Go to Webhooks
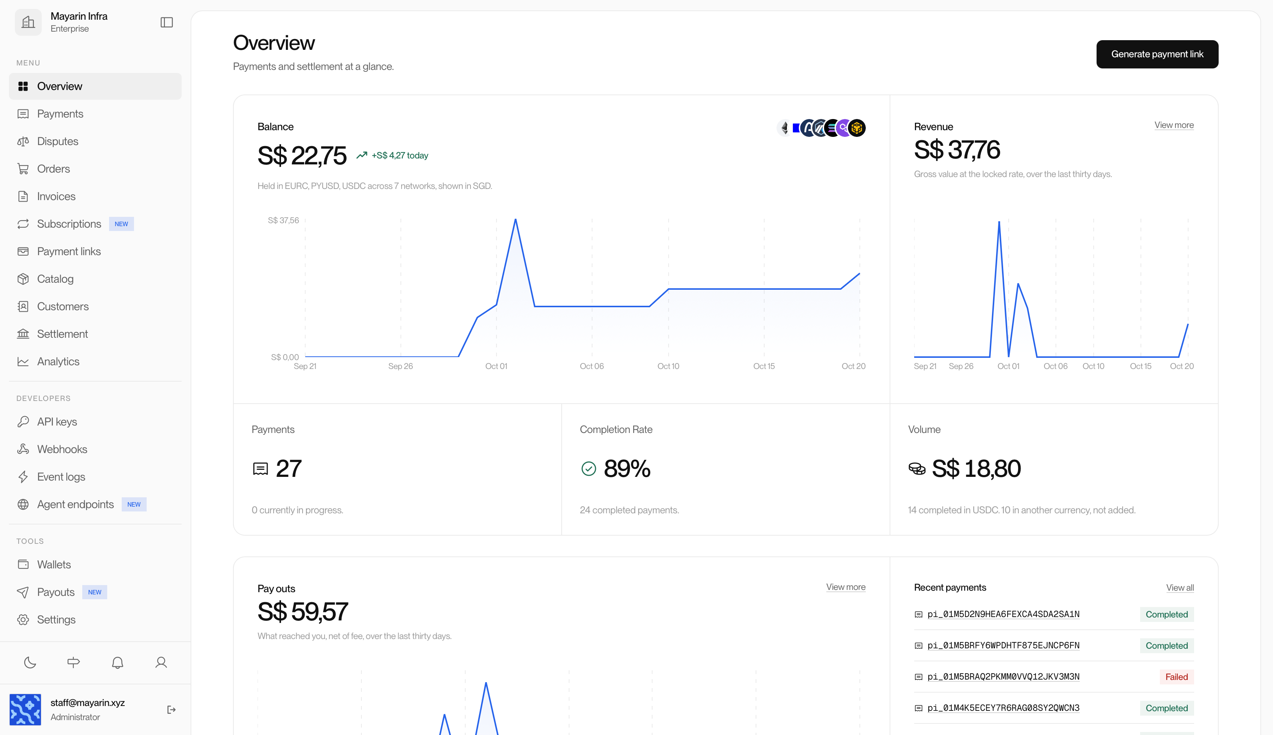The image size is (1273, 735). (x=95, y=449)
